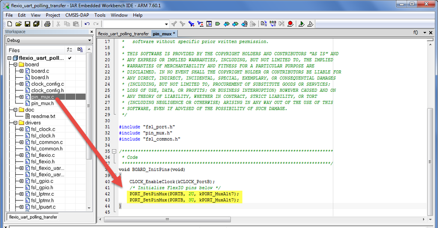Click the Copy icon in toolbar

[x=67, y=24]
